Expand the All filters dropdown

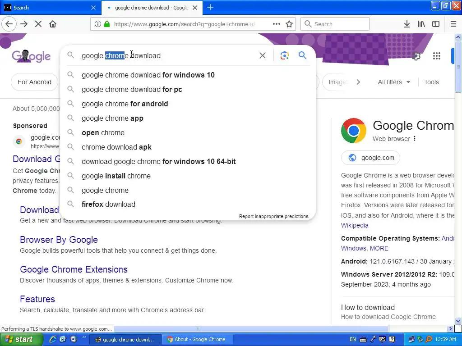tap(394, 82)
